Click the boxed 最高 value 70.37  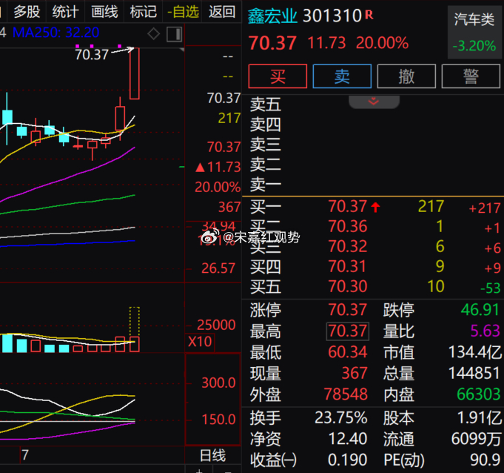(x=347, y=331)
